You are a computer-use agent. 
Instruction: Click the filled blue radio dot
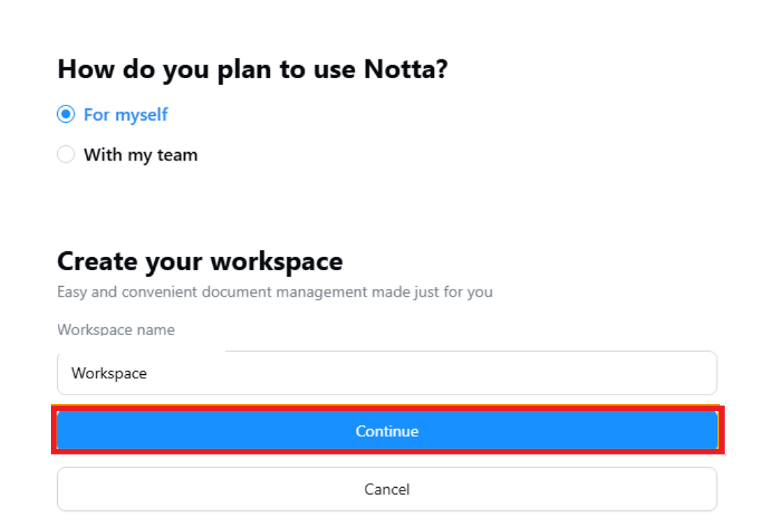[66, 114]
